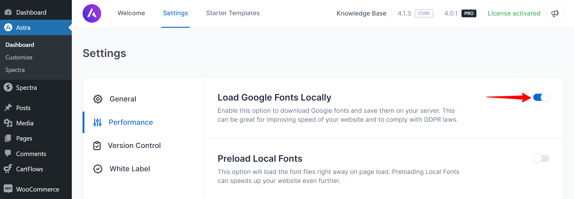This screenshot has width=574, height=199.
Task: Click the CartFlows icon in sidebar
Action: 8,169
